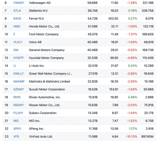Open the VFS ticker link

click(16, 137)
